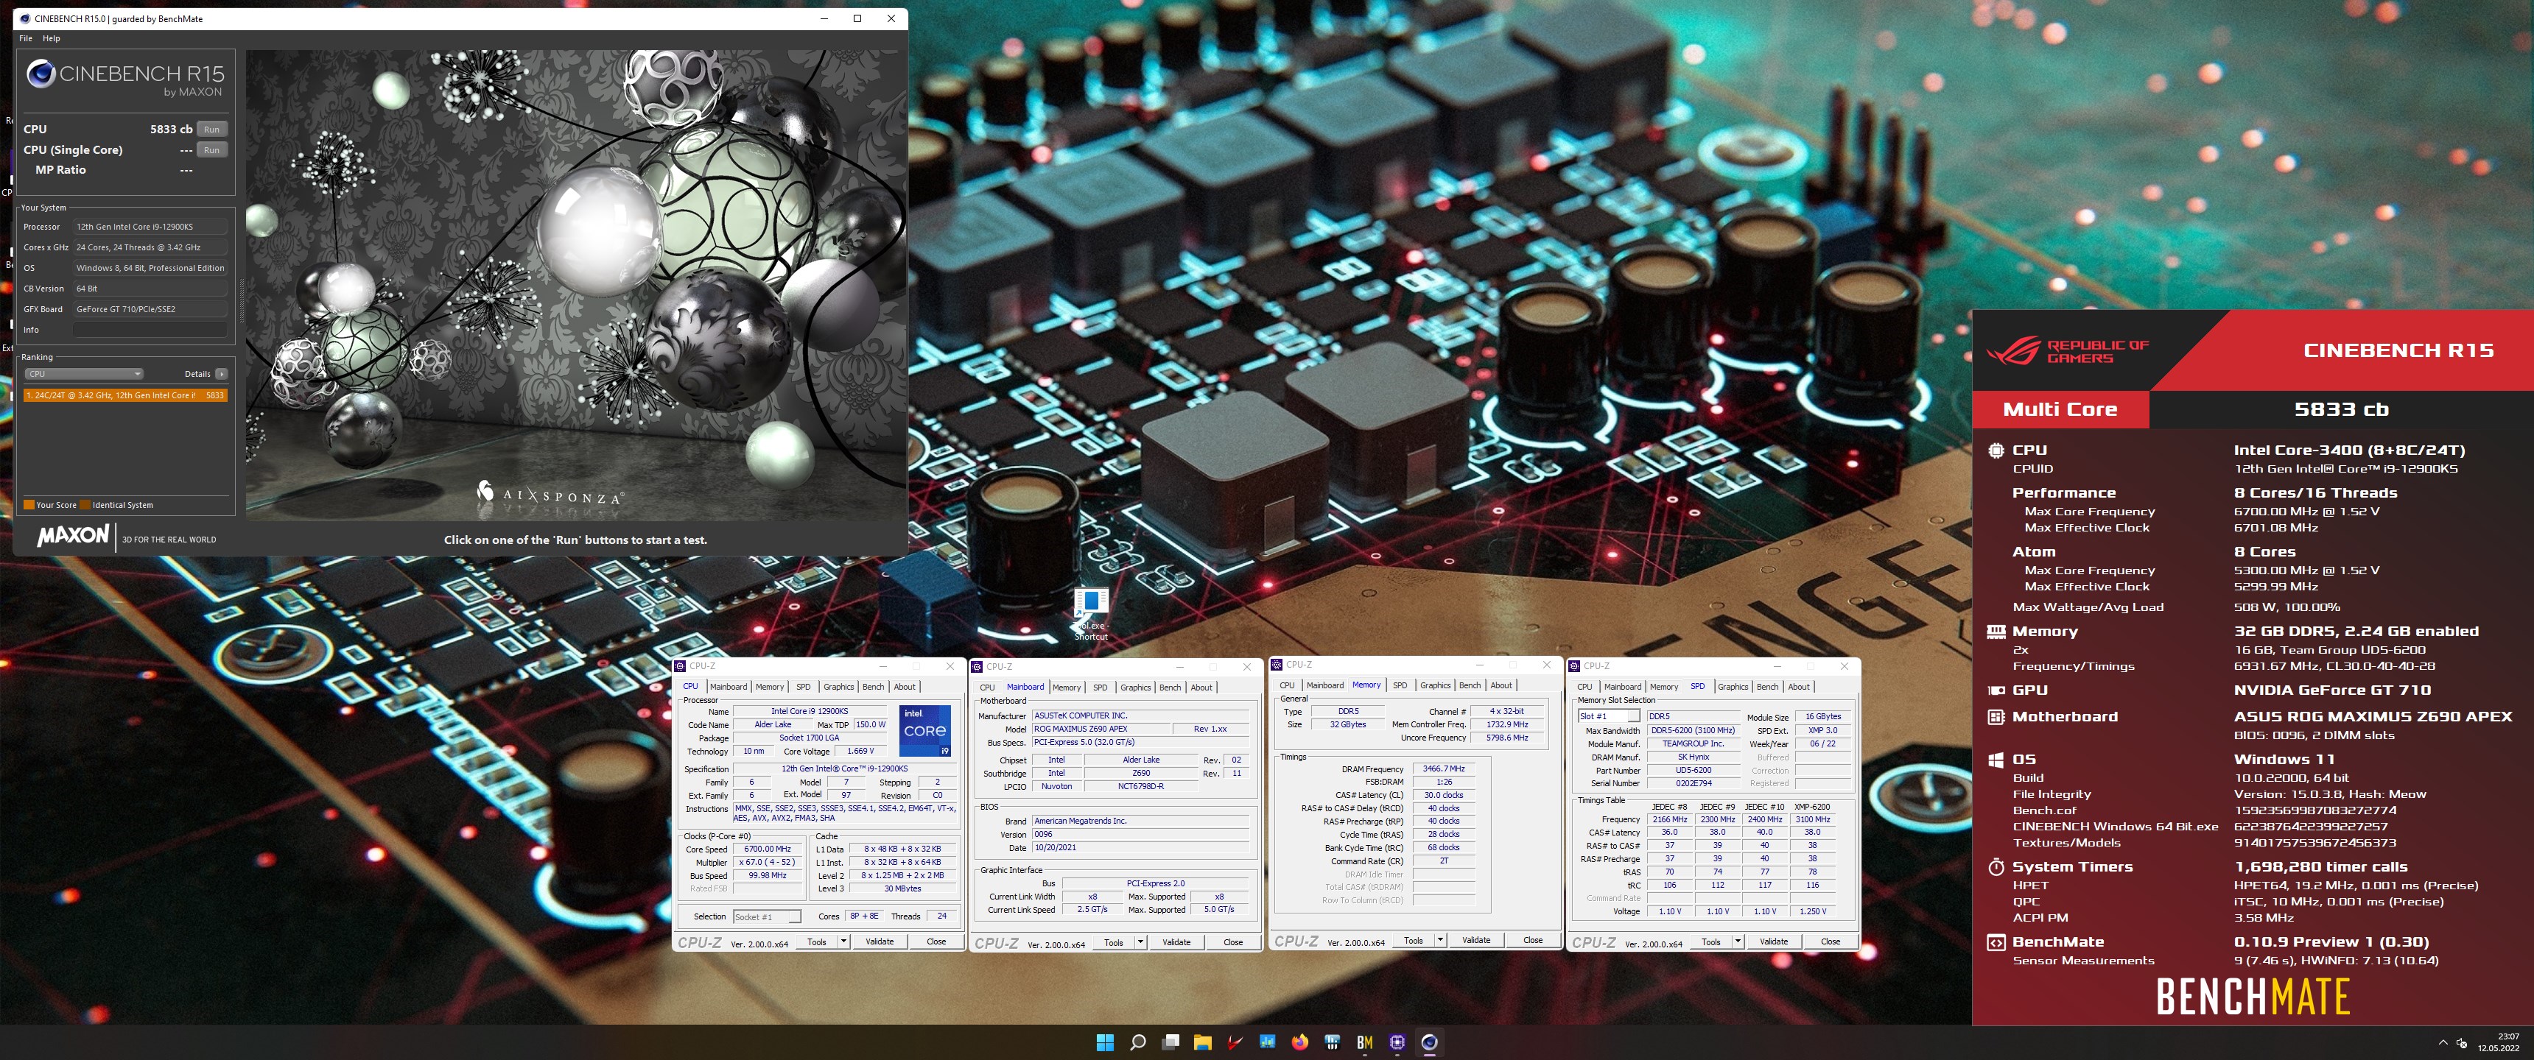Click Multiplier value x 67.0 (4 - 52)

tap(768, 863)
